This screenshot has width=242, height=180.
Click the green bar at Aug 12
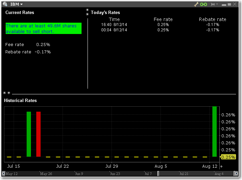coord(214,131)
